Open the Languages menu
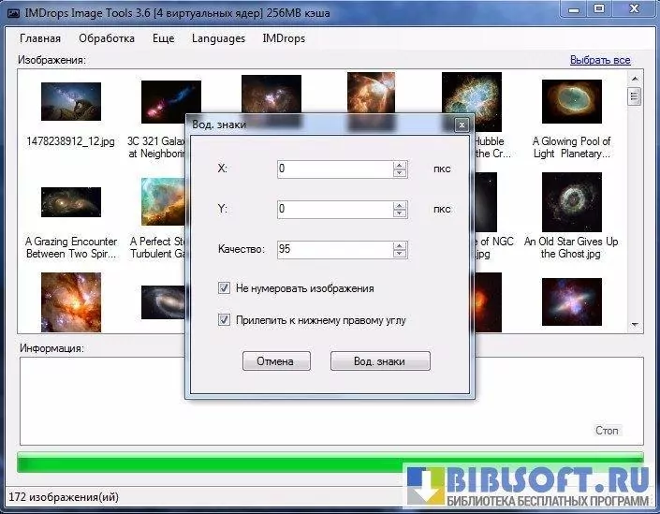This screenshot has height=514, width=660. coord(218,38)
